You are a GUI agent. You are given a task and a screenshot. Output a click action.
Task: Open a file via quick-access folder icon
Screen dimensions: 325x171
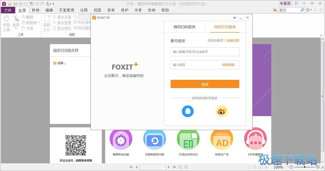[x=10, y=4]
